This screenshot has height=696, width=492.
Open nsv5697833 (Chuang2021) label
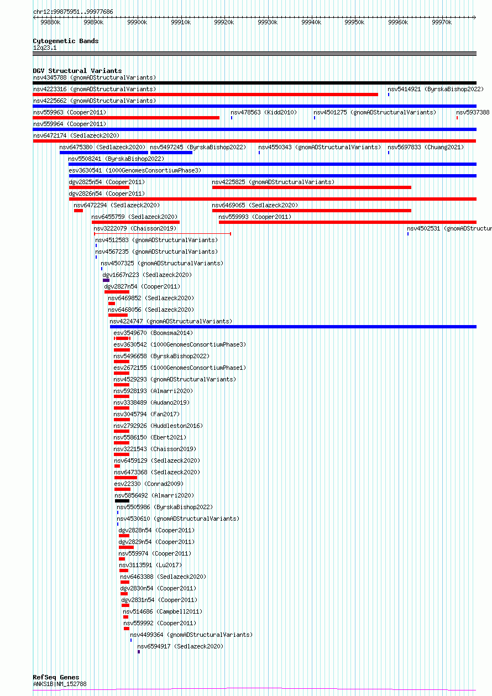coord(426,147)
